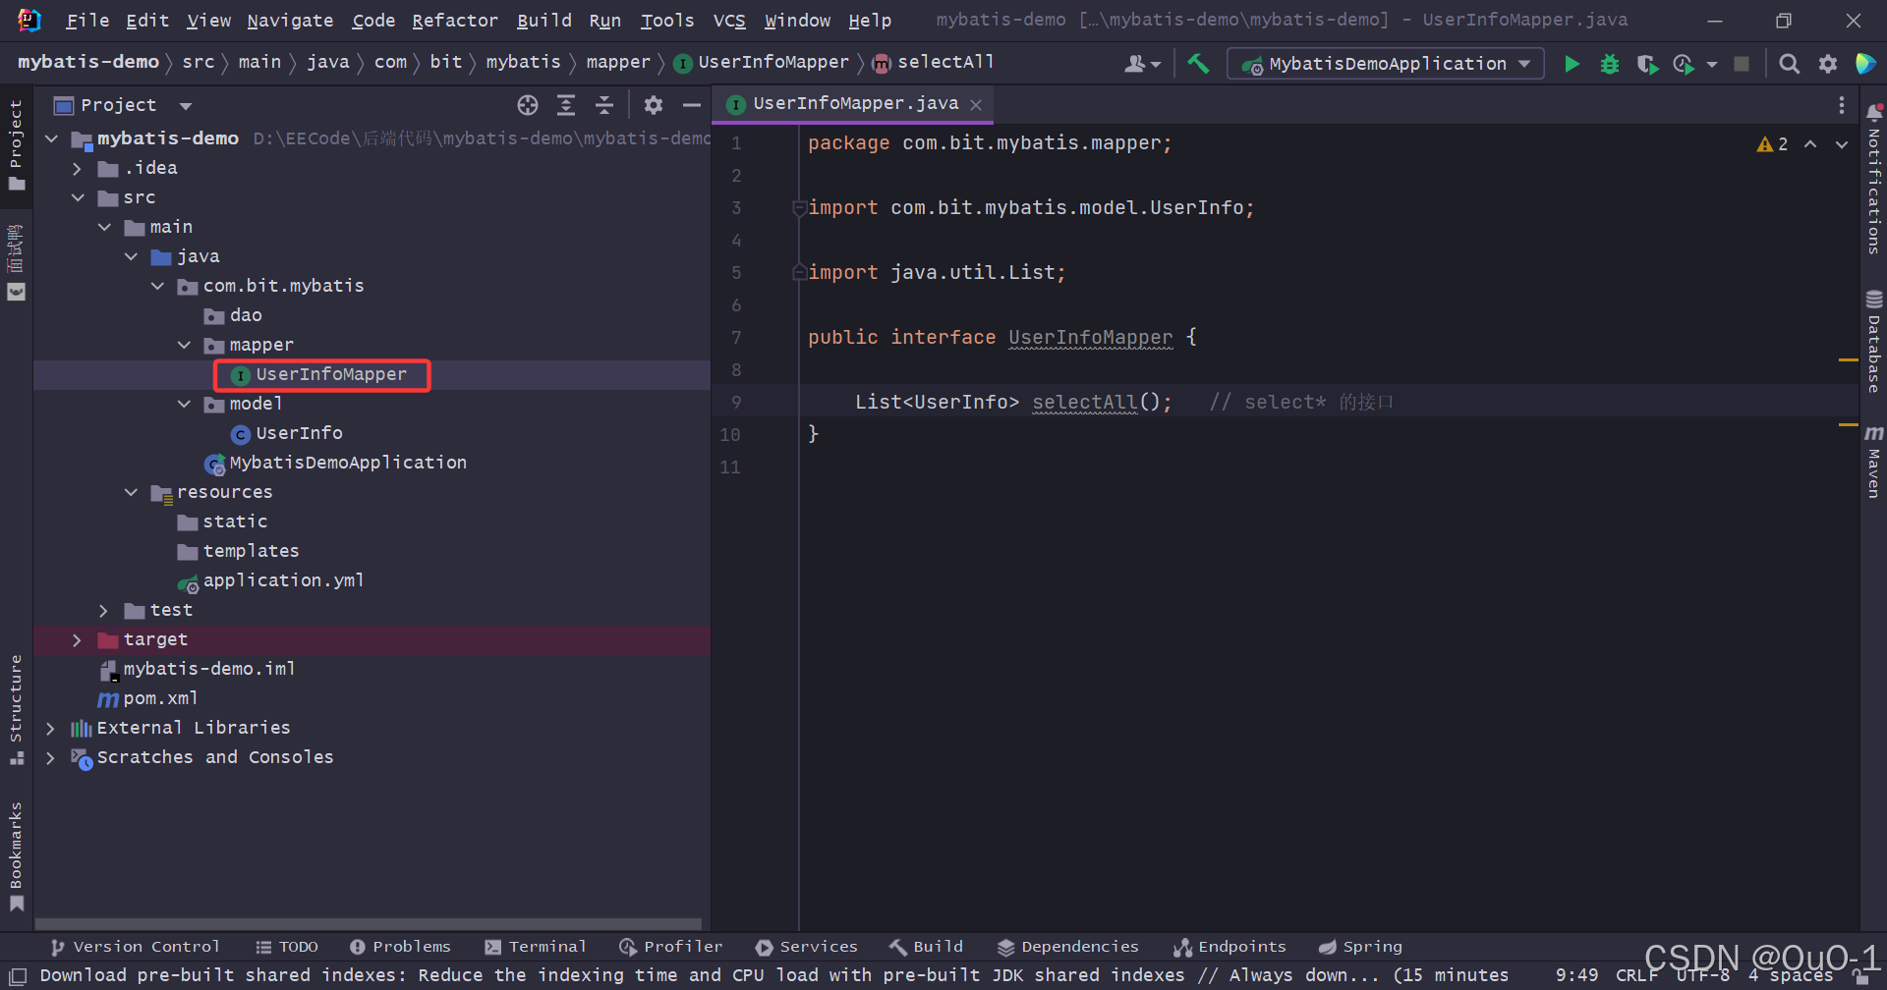The image size is (1887, 990).
Task: Collapse the resources folder
Action: 131,493
